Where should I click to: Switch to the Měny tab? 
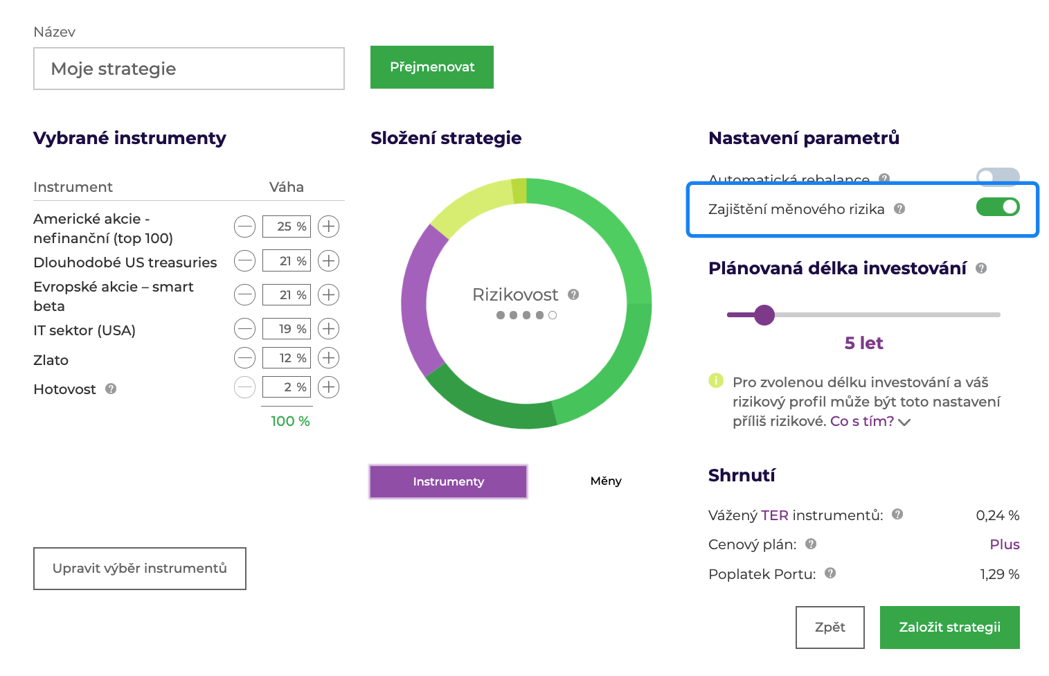pos(606,481)
